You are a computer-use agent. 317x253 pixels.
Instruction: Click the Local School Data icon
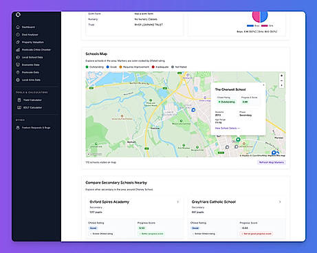pyautogui.click(x=18, y=57)
